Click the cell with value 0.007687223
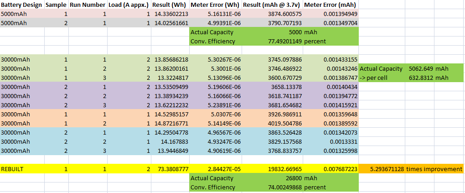 (331, 169)
